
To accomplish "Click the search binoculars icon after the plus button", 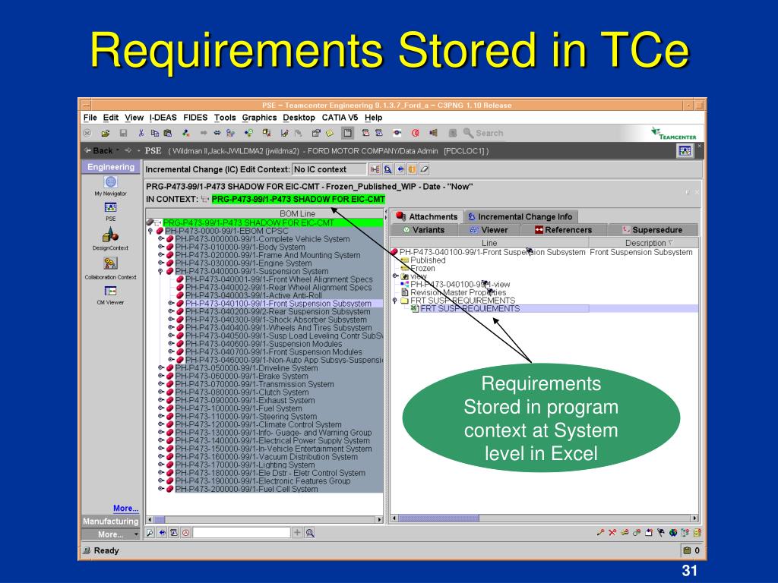I will pos(310,533).
